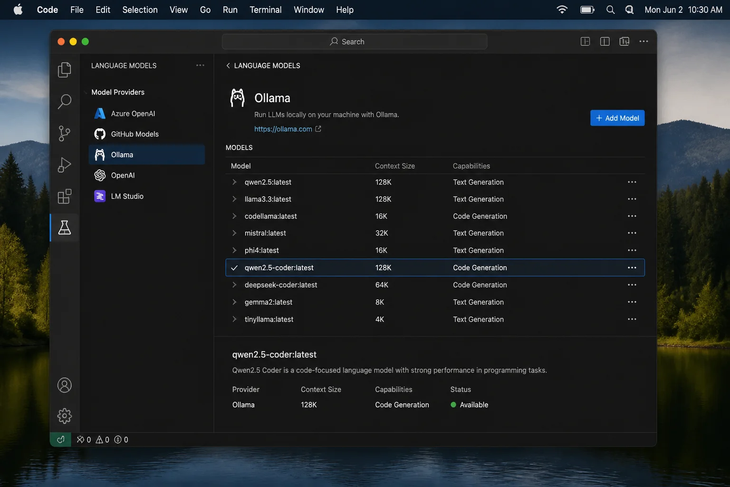Open more actions for codellama:latest row
730x487 pixels.
click(x=632, y=216)
